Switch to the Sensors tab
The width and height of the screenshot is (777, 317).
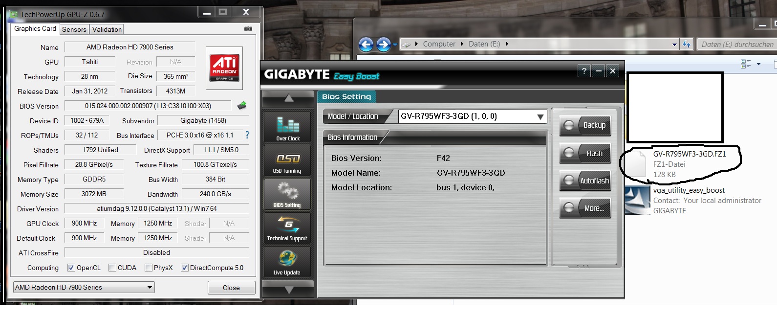click(x=74, y=29)
